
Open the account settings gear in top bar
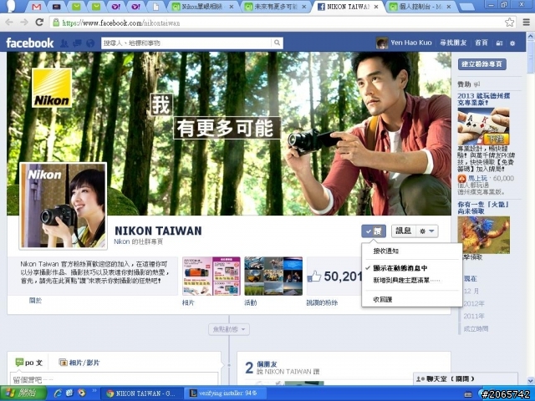[x=512, y=43]
